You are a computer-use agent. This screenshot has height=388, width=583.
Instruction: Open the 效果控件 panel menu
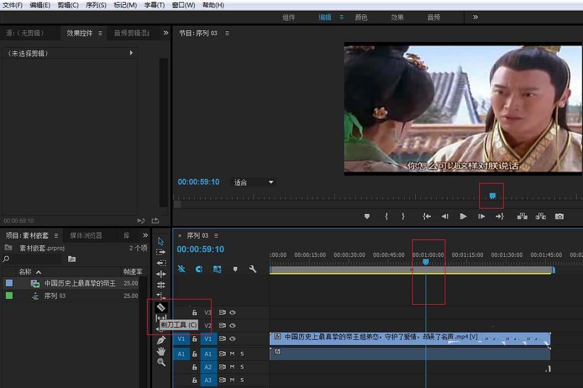[101, 33]
